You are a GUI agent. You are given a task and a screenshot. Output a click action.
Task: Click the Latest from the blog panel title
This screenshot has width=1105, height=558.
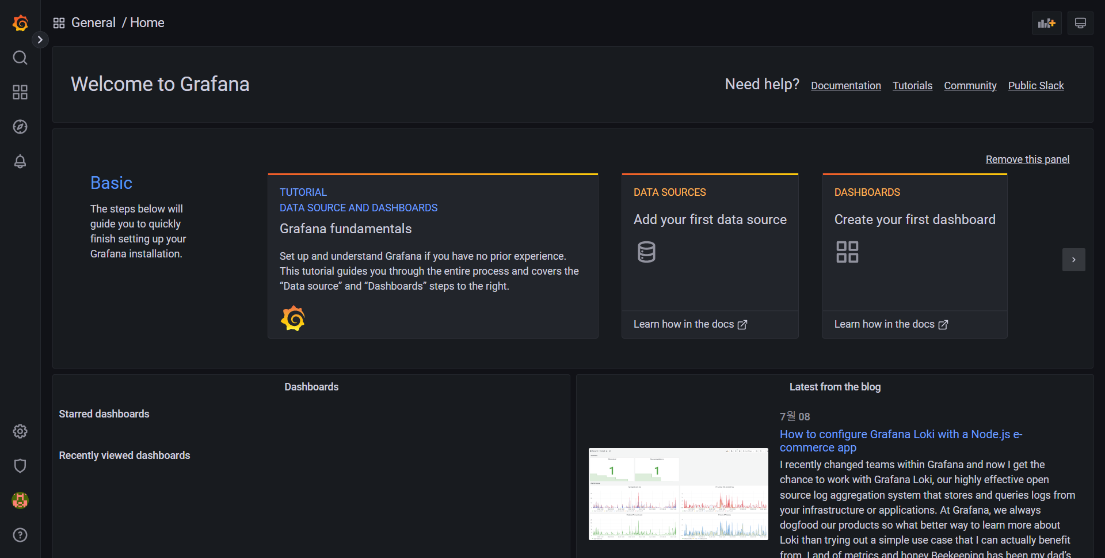click(835, 387)
